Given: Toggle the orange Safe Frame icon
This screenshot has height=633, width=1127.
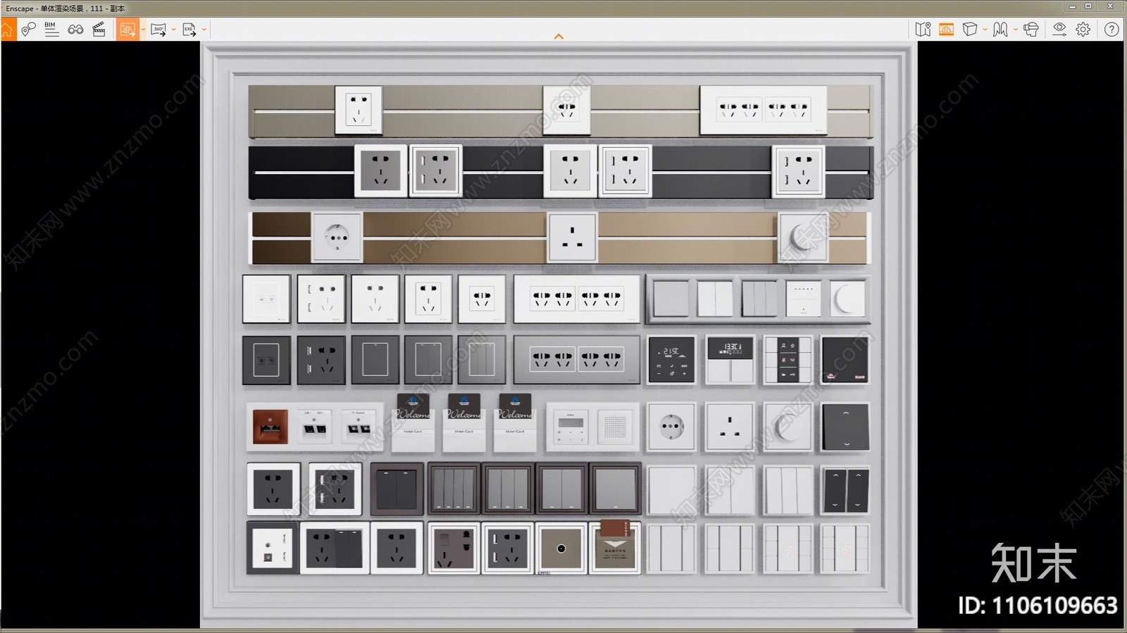Looking at the screenshot, I should coord(946,30).
